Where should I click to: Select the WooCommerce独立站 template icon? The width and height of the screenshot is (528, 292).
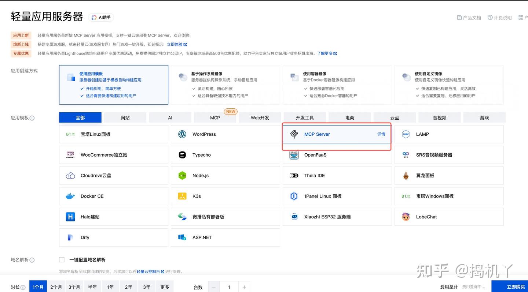70,155
